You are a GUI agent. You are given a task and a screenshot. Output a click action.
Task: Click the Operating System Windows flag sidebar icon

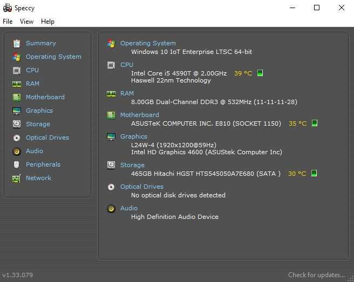17,57
